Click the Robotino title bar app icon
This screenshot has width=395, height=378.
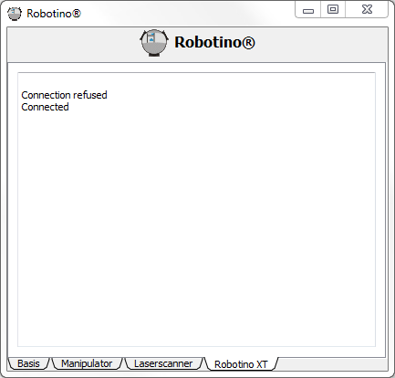[x=15, y=14]
